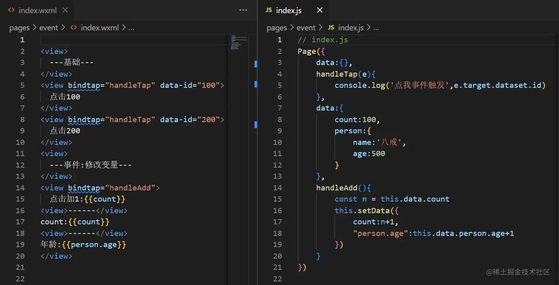Click line number 14 in index.js

(277, 188)
